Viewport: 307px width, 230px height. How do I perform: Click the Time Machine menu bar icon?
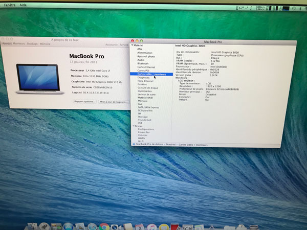click(294, 8)
